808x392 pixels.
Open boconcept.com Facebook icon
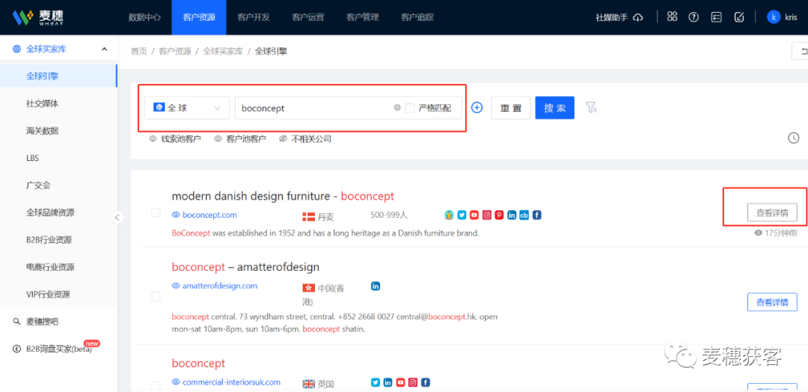click(536, 215)
